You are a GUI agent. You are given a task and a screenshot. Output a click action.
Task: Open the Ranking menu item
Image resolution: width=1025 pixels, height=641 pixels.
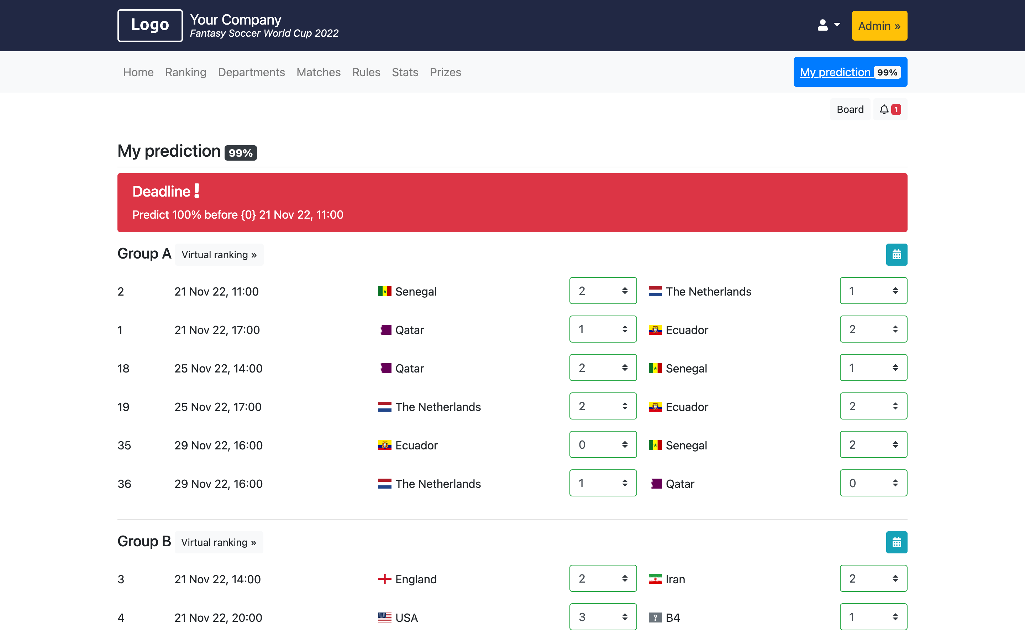[185, 72]
